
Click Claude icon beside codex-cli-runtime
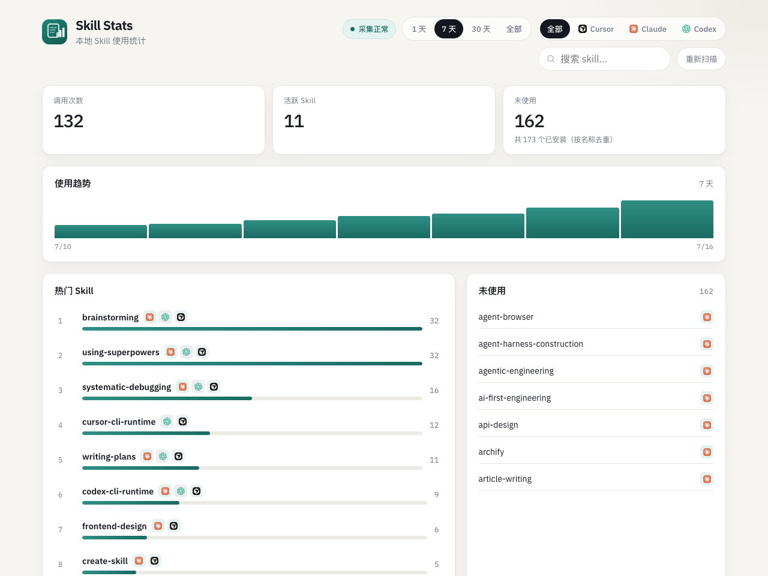coord(166,491)
